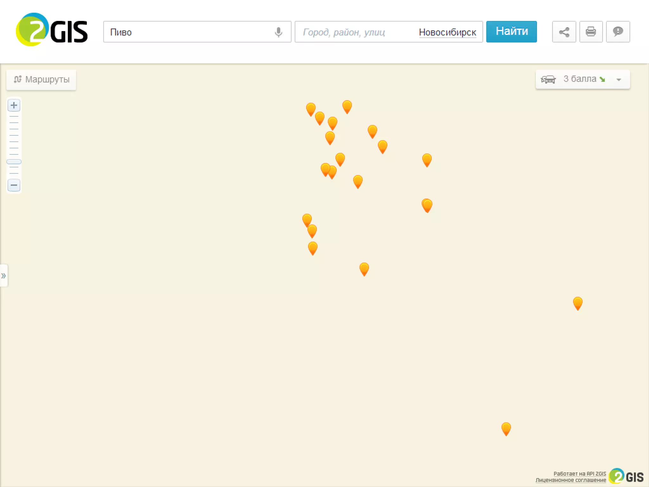649x487 pixels.
Task: Click the share icon button
Action: pos(564,32)
